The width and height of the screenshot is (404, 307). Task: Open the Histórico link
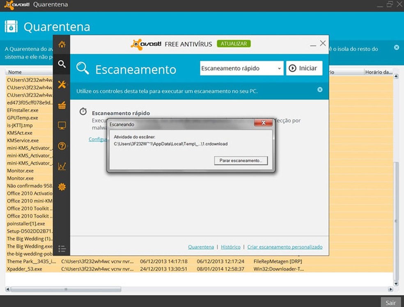tap(231, 247)
